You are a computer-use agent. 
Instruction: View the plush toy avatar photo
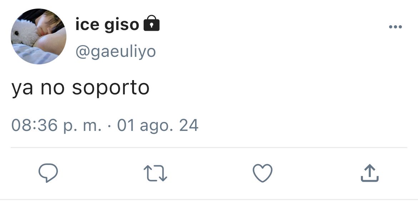click(38, 36)
